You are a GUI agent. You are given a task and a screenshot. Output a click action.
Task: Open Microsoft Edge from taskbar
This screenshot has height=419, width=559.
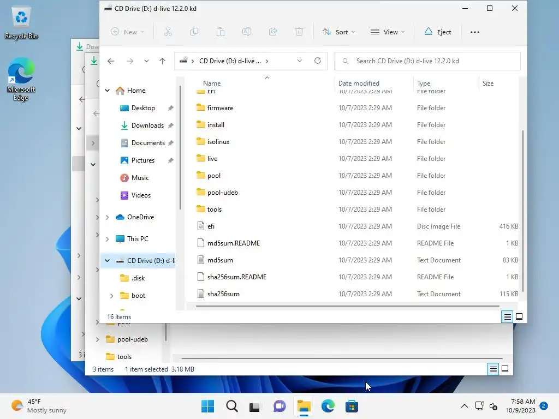click(x=328, y=406)
